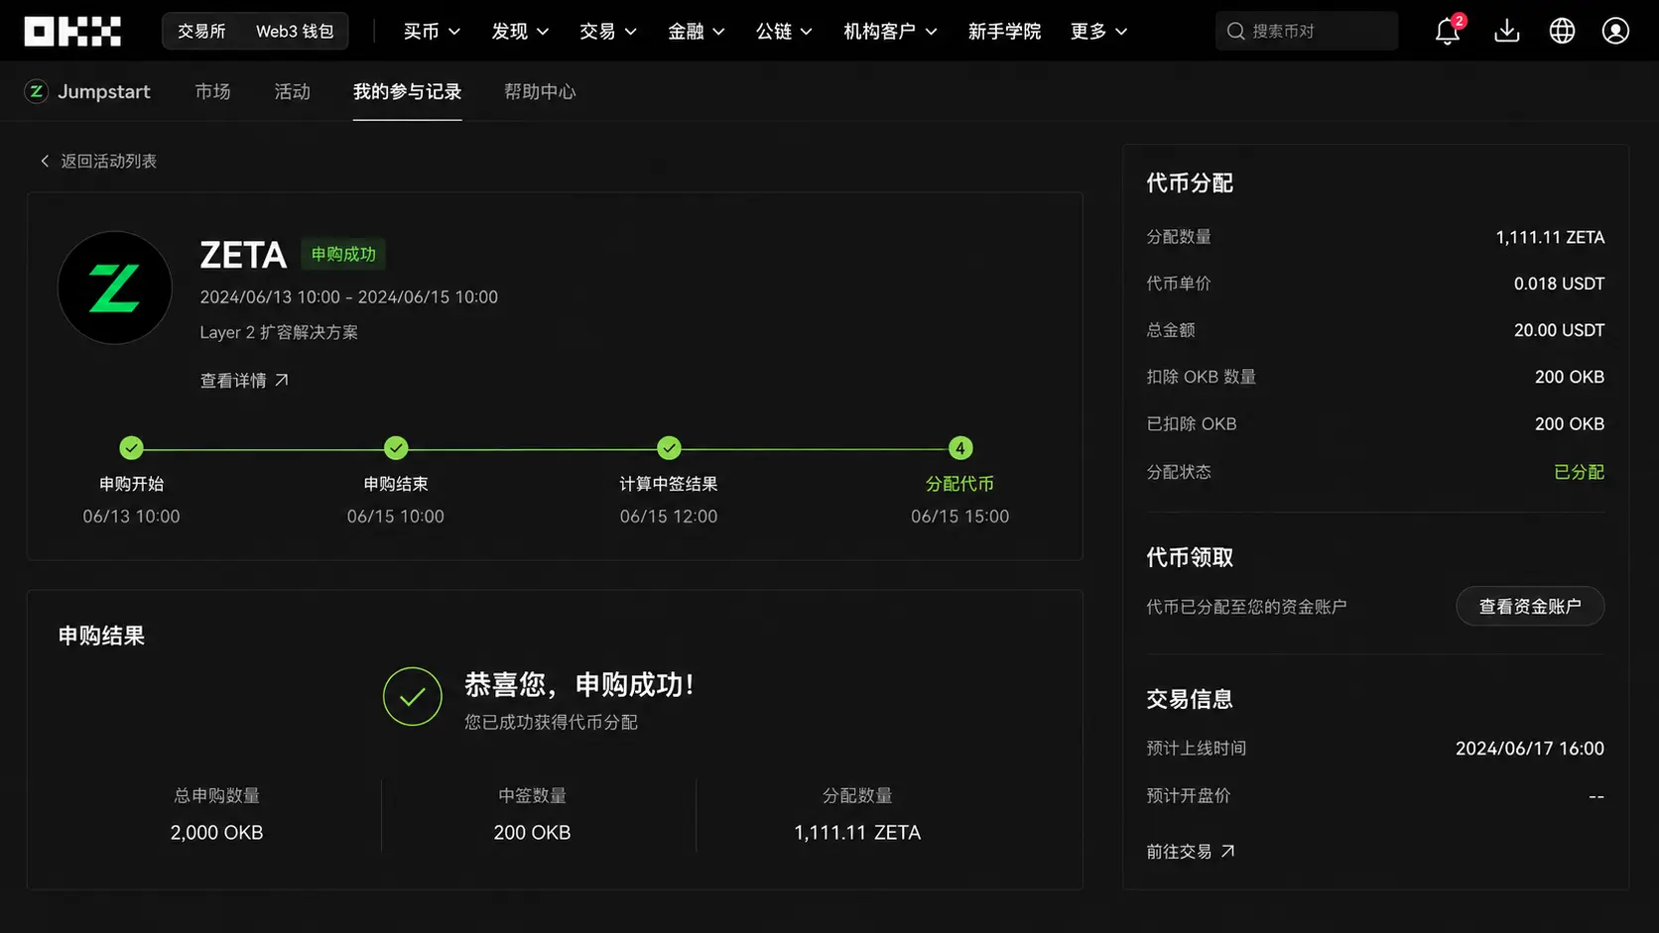Expand the 更多 dropdown menu

[x=1098, y=32]
